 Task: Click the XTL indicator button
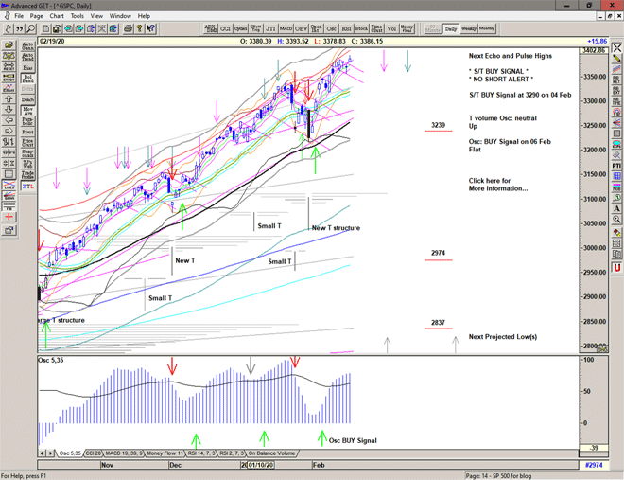coord(28,187)
